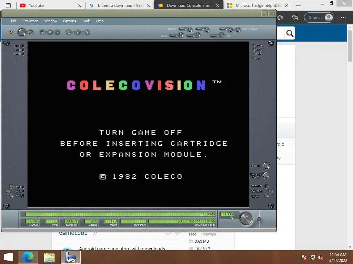Click the Sign in button in Edge
The height and width of the screenshot is (264, 353).
click(x=319, y=18)
